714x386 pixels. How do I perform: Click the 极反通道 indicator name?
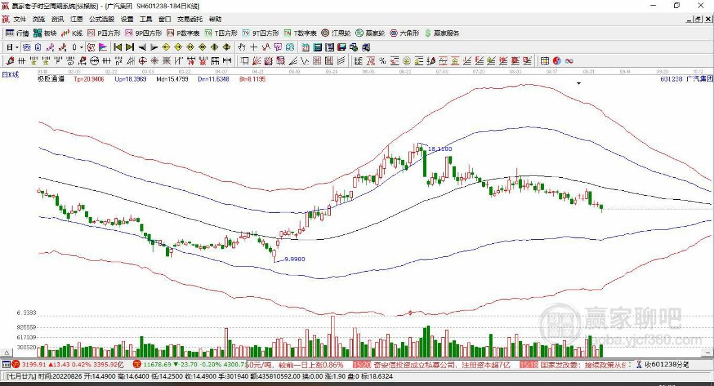click(51, 79)
